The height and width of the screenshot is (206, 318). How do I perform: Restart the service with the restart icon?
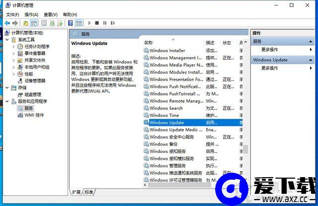113,23
